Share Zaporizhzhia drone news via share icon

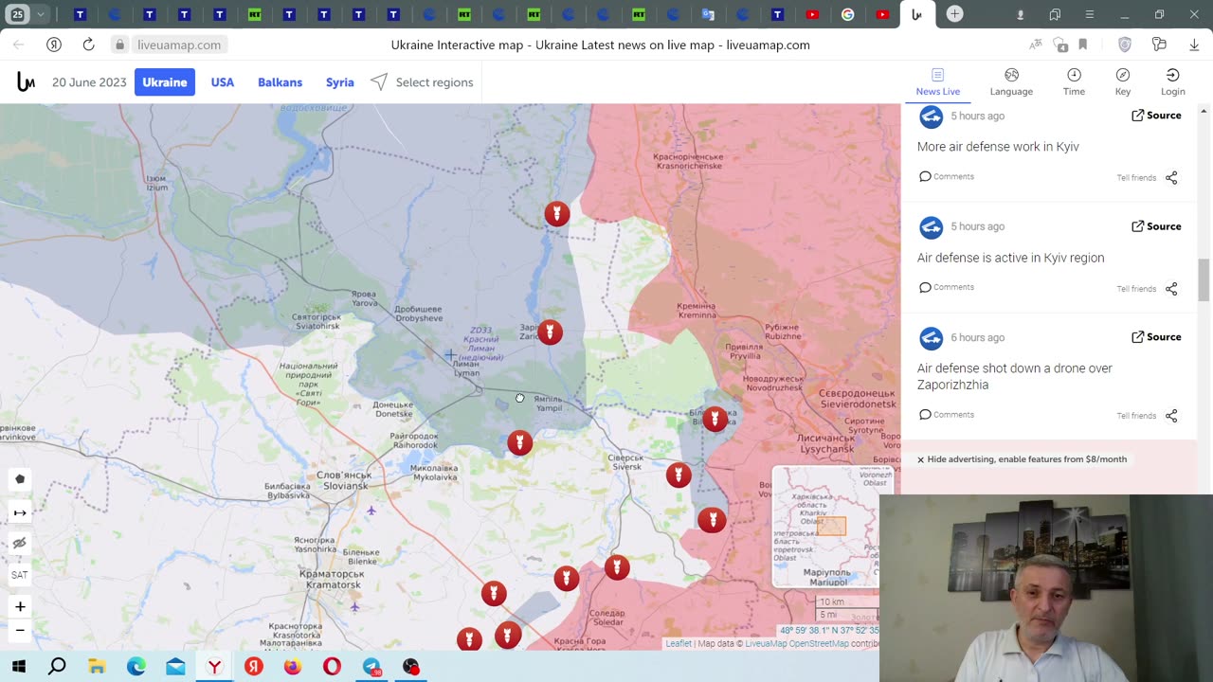click(1171, 416)
